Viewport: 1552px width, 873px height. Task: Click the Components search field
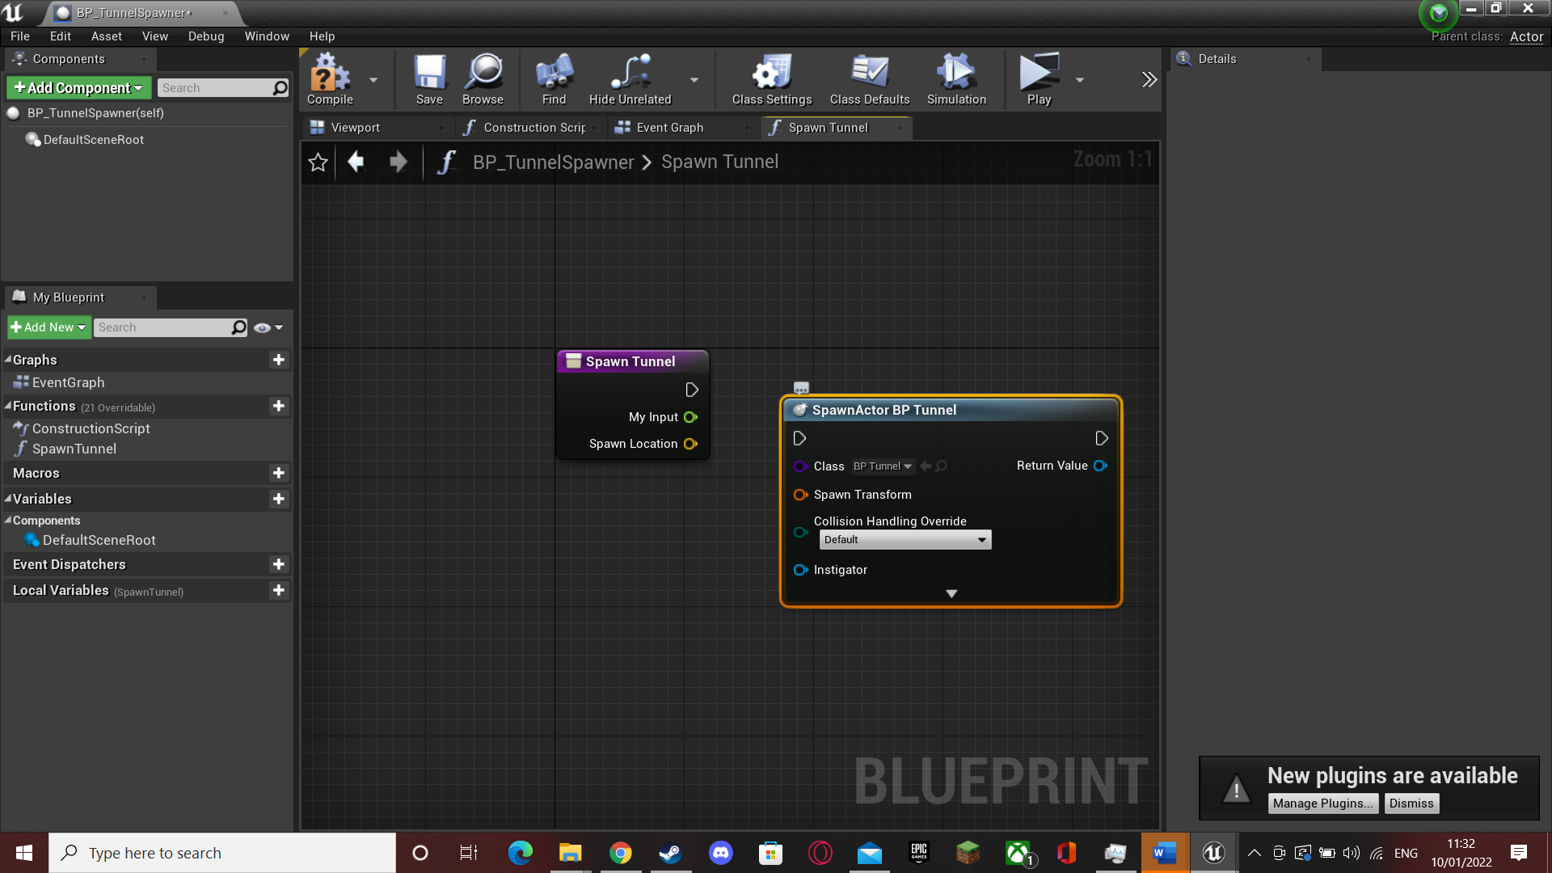pos(222,87)
